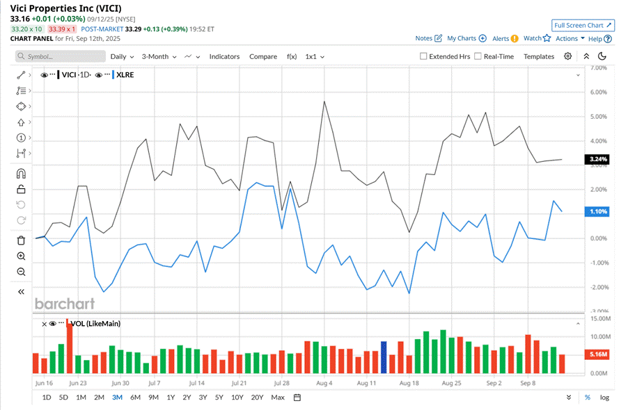Screen dimensions: 628x410
Task: Open chart settings gear icon
Action: pyautogui.click(x=567, y=56)
